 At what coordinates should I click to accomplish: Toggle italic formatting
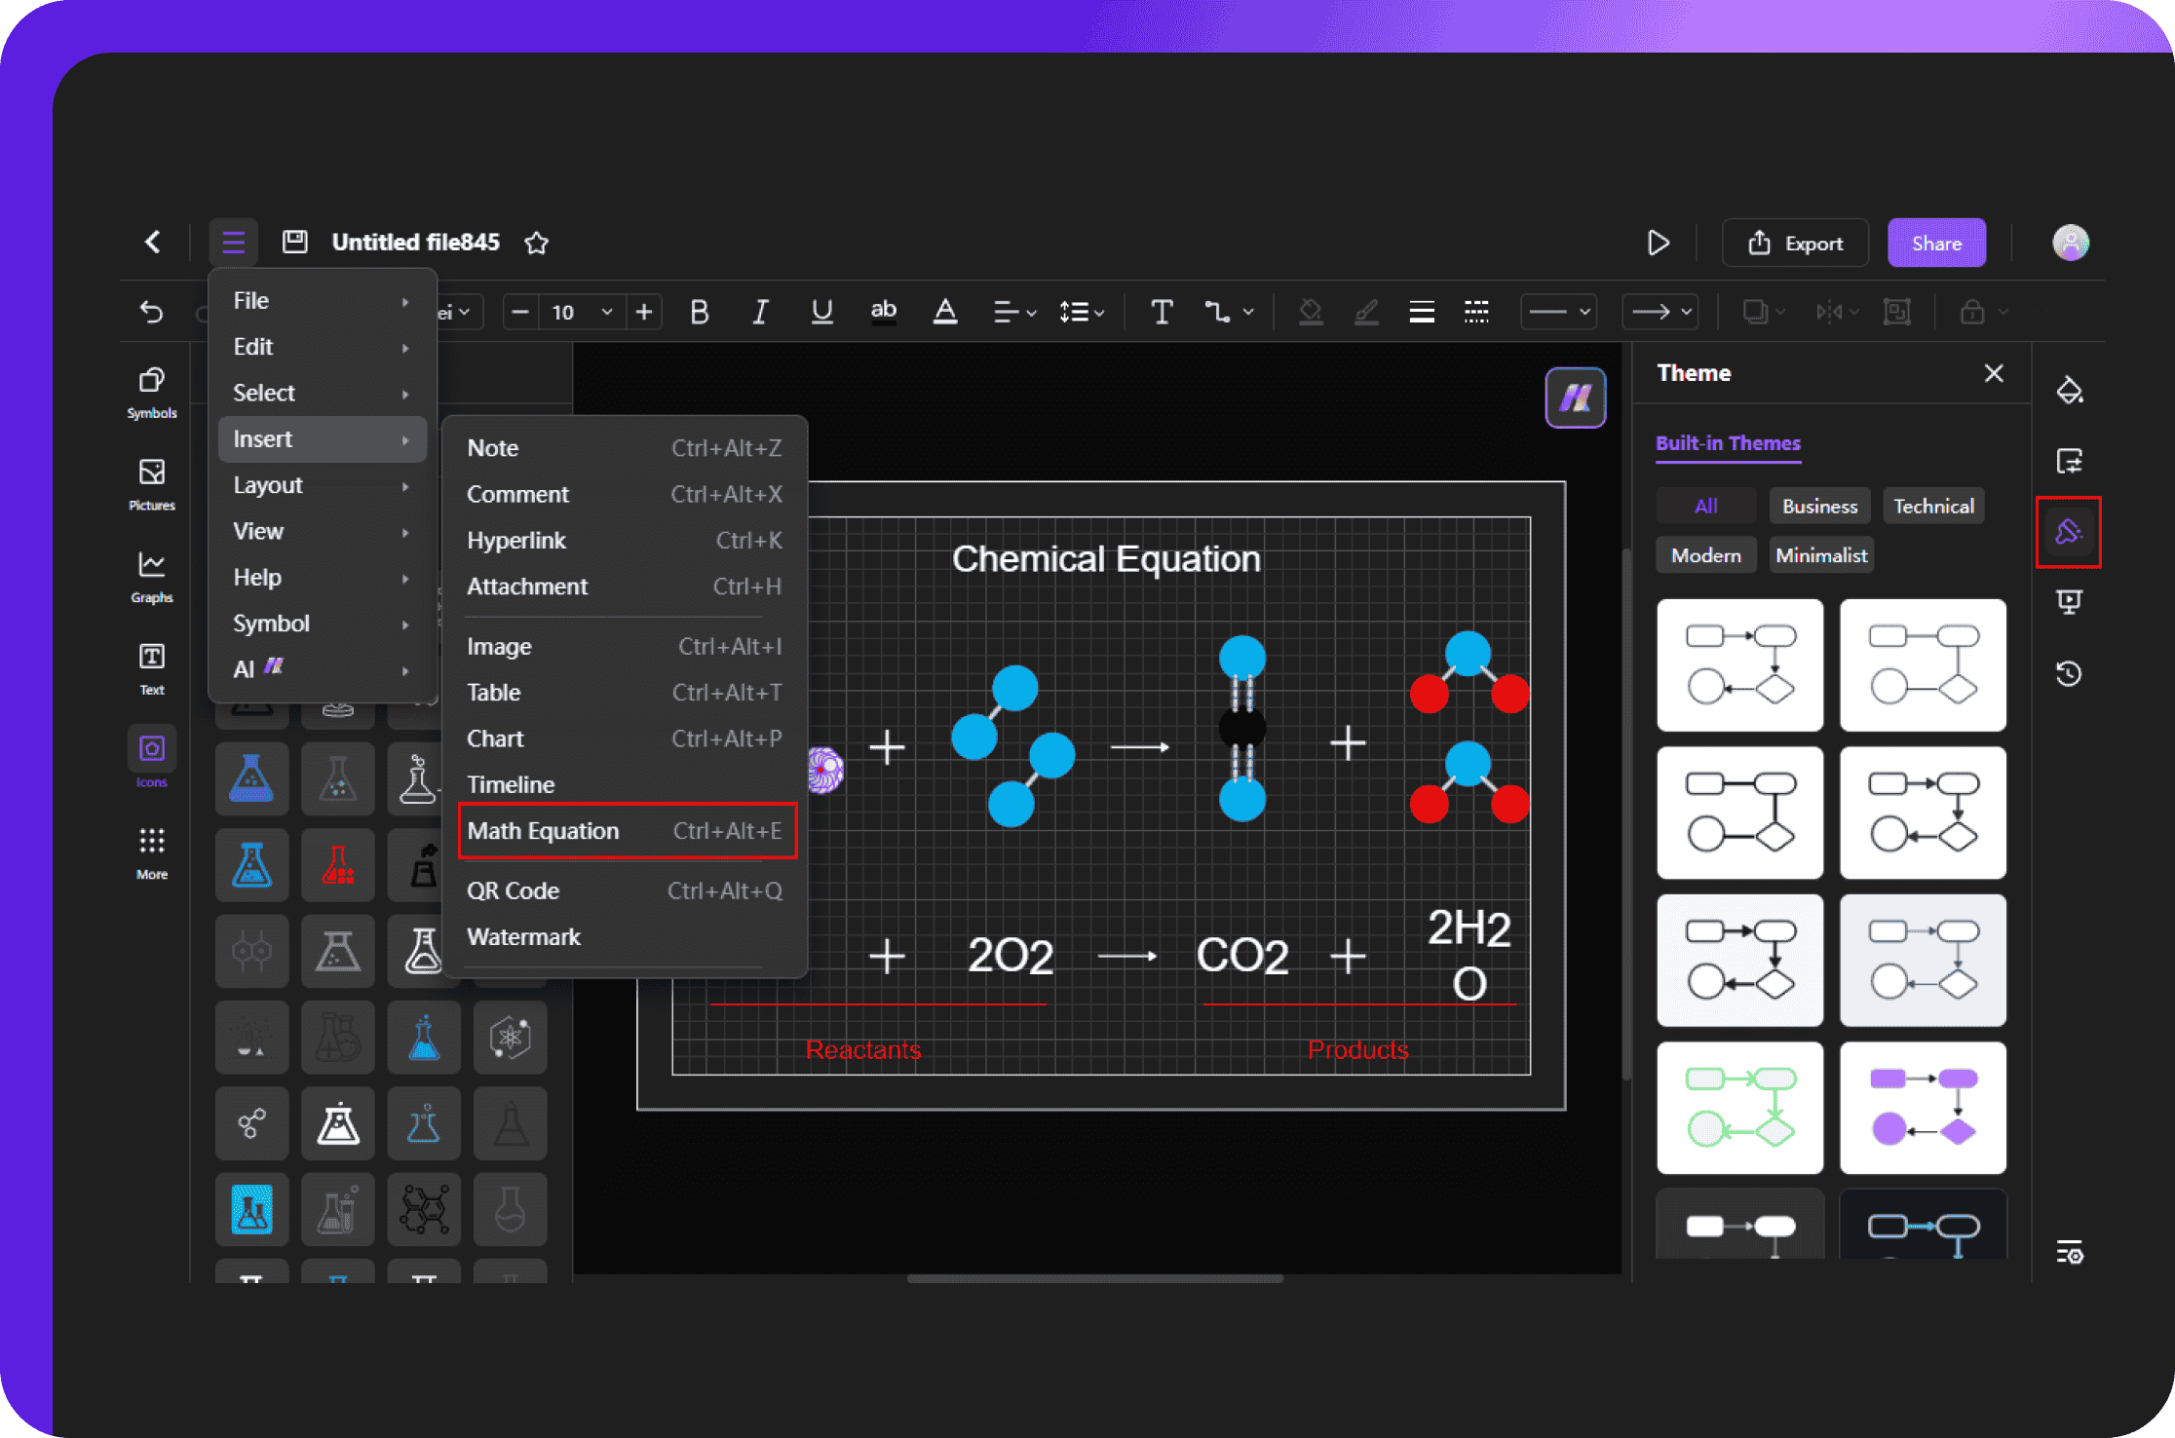click(x=760, y=312)
